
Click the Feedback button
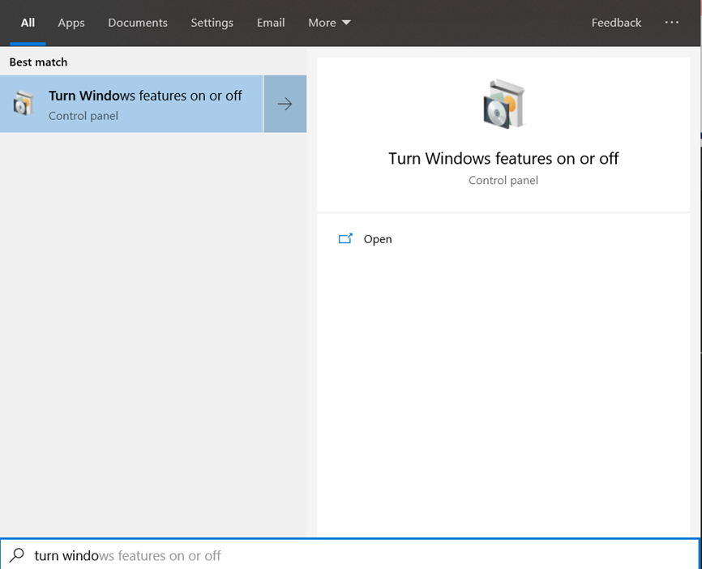617,23
